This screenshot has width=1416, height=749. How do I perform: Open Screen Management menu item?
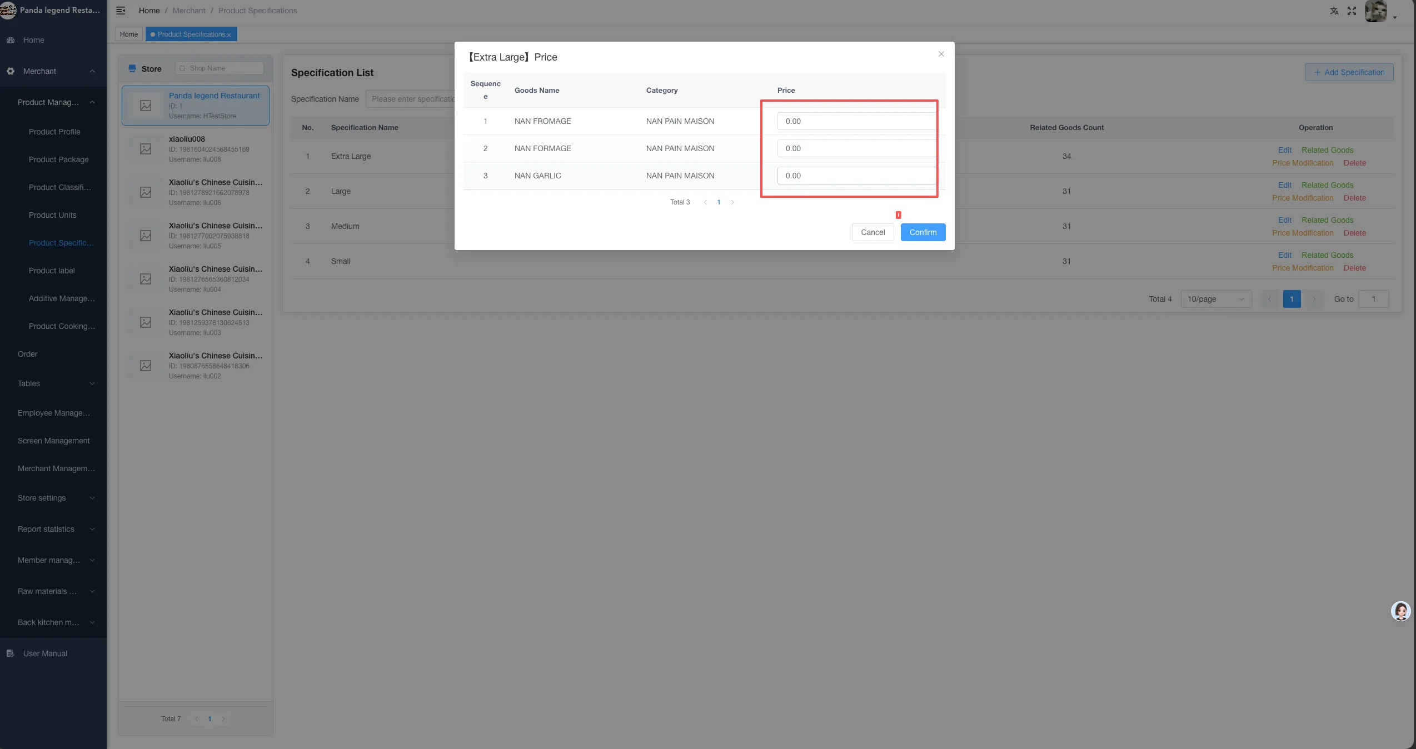[54, 441]
